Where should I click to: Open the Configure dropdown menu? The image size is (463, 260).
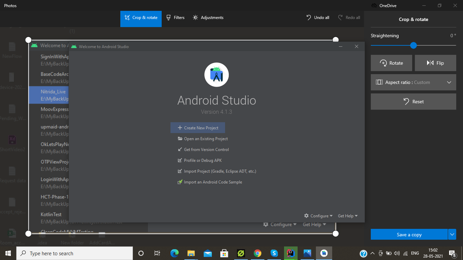point(318,216)
